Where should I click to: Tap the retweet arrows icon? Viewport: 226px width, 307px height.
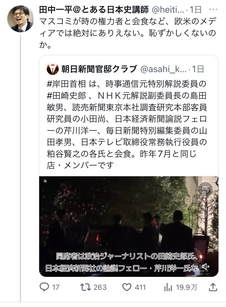86,287
